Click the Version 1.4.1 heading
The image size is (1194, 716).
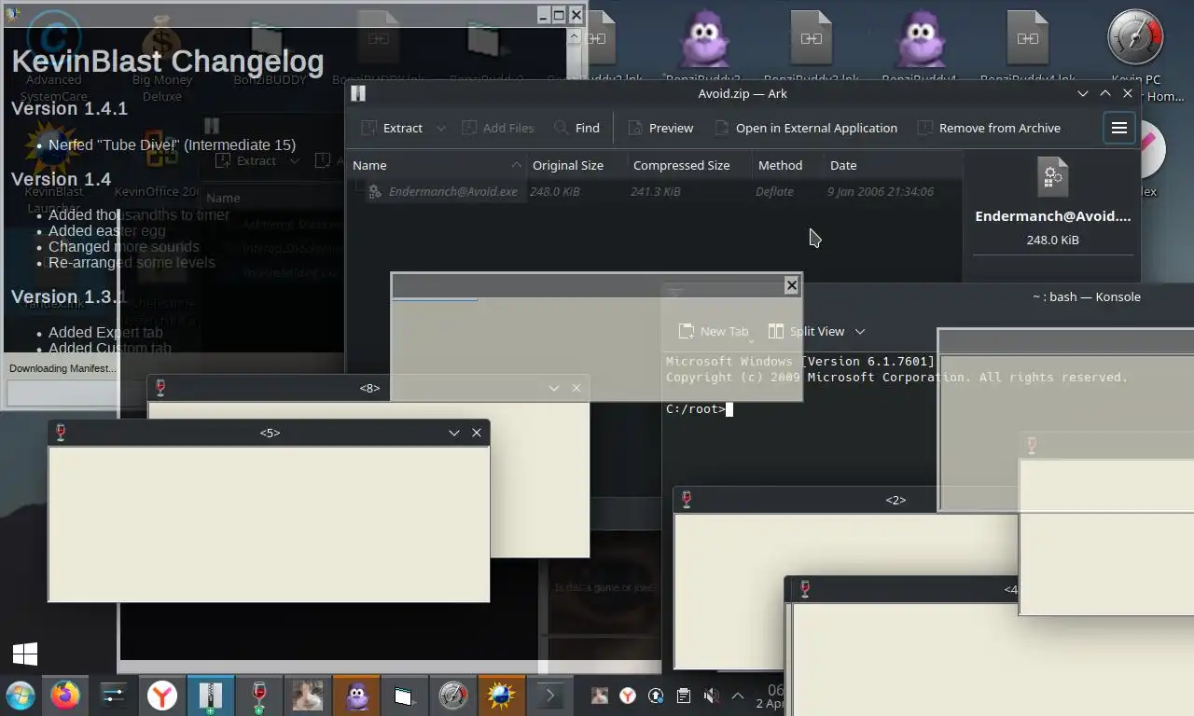click(x=69, y=108)
